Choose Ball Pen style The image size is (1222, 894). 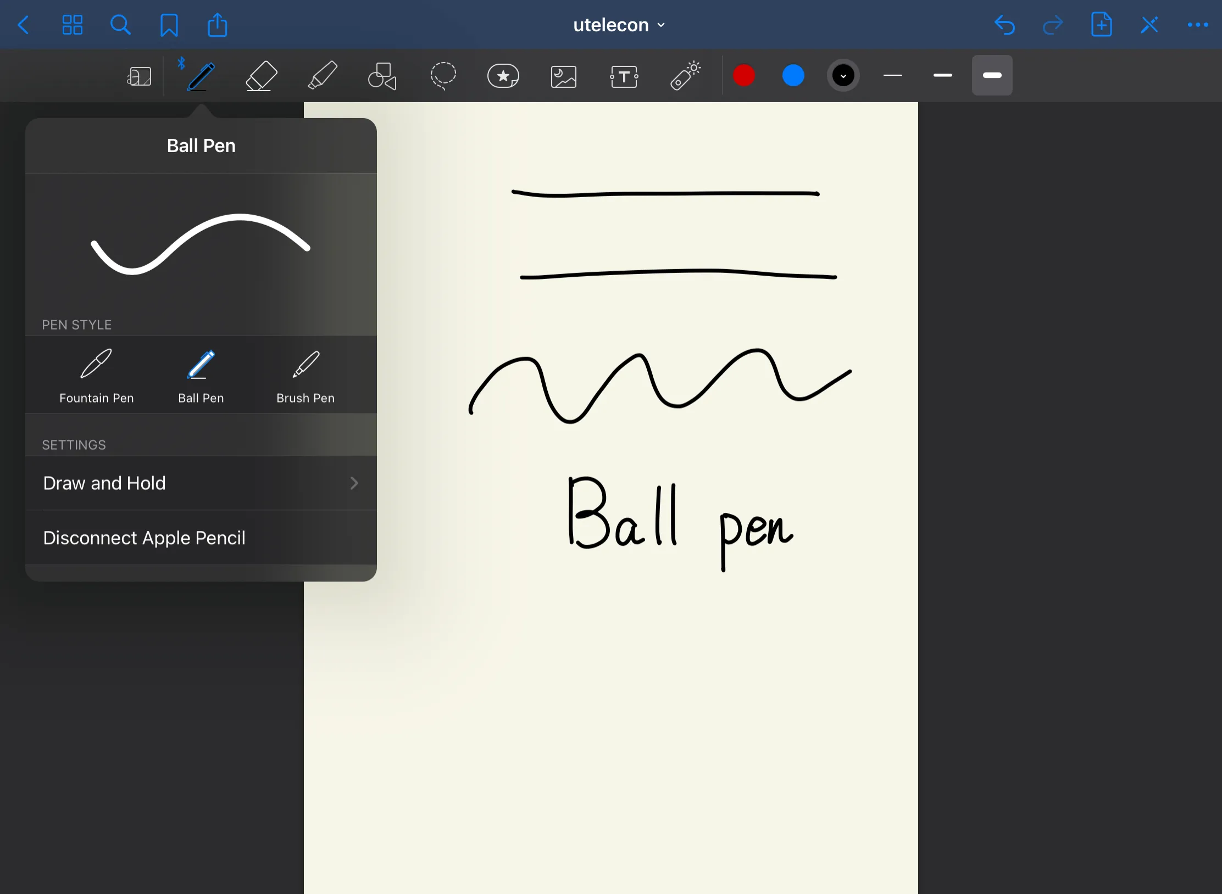(x=201, y=377)
